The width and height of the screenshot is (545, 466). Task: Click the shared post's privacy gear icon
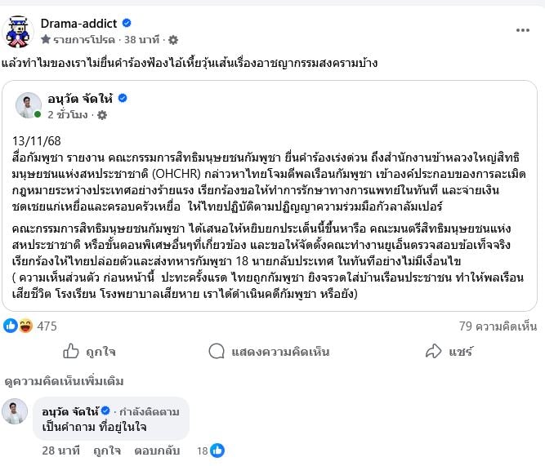coord(102,115)
